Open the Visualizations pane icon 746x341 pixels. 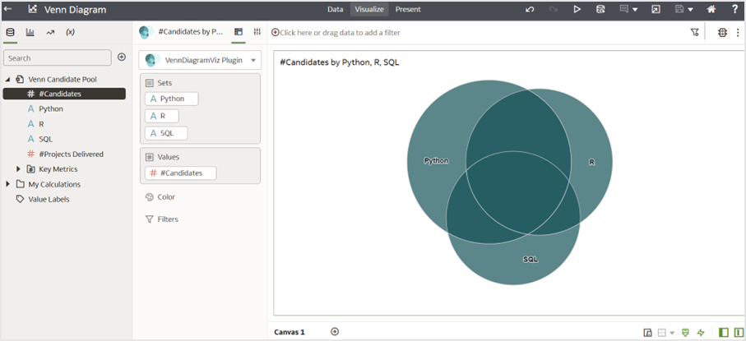[30, 32]
